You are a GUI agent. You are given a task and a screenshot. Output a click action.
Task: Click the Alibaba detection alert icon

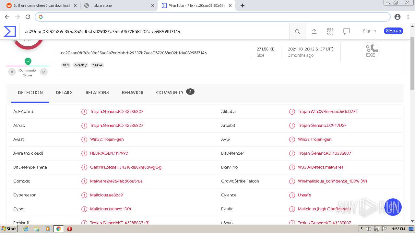pos(292,112)
